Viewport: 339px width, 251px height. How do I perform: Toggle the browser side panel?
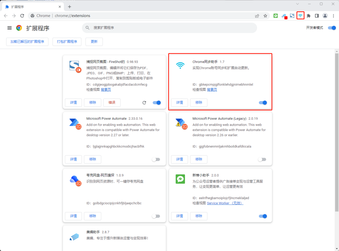tap(317, 16)
